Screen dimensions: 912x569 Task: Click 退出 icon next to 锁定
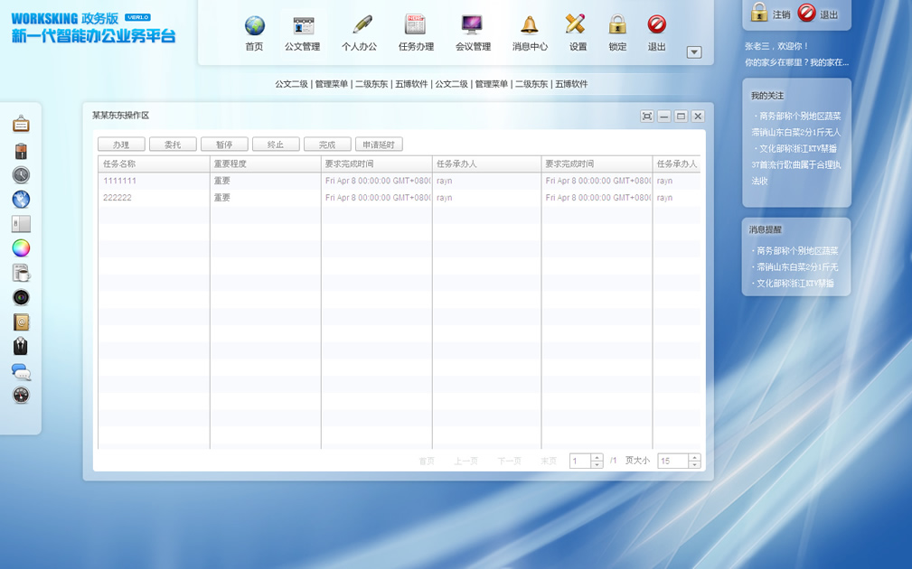[x=657, y=24]
